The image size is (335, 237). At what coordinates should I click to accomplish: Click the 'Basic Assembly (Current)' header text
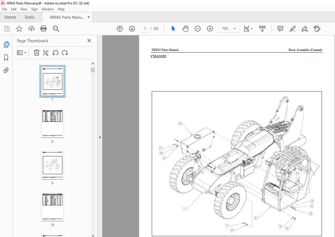pyautogui.click(x=305, y=50)
